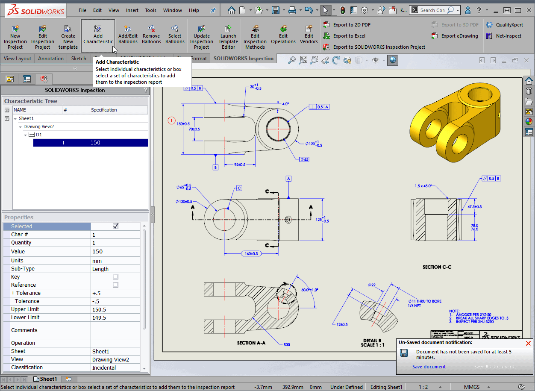
Task: Tick the Reference checkbox
Action: tap(115, 285)
